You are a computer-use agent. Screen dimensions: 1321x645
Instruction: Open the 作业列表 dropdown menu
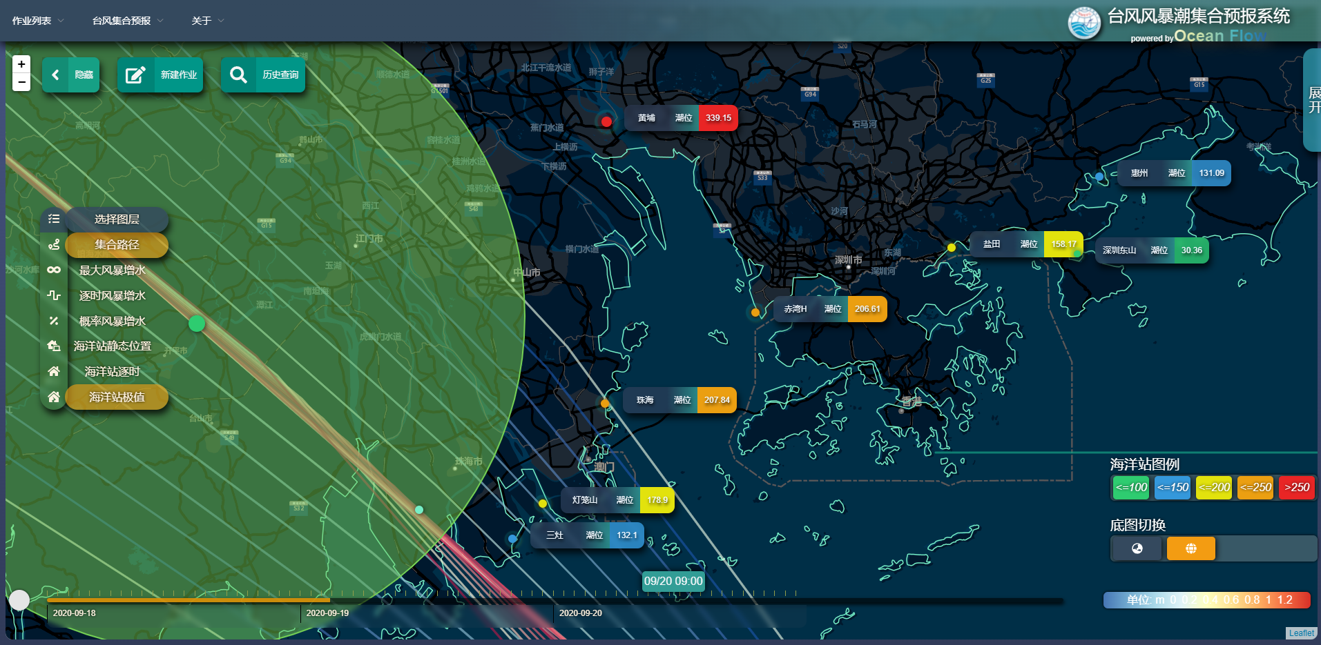(x=38, y=21)
